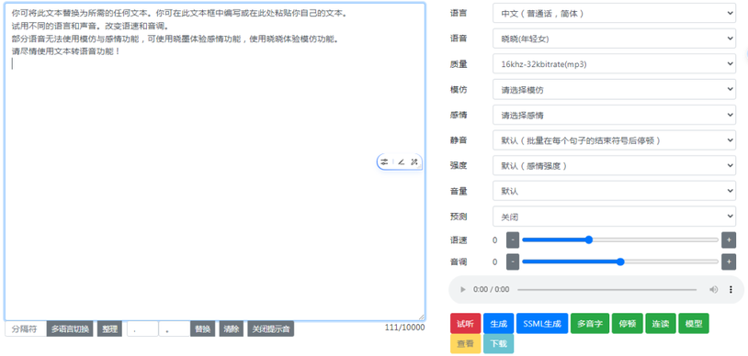Click the 音调 pitch slider handle
Image resolution: width=748 pixels, height=356 pixels.
620,261
